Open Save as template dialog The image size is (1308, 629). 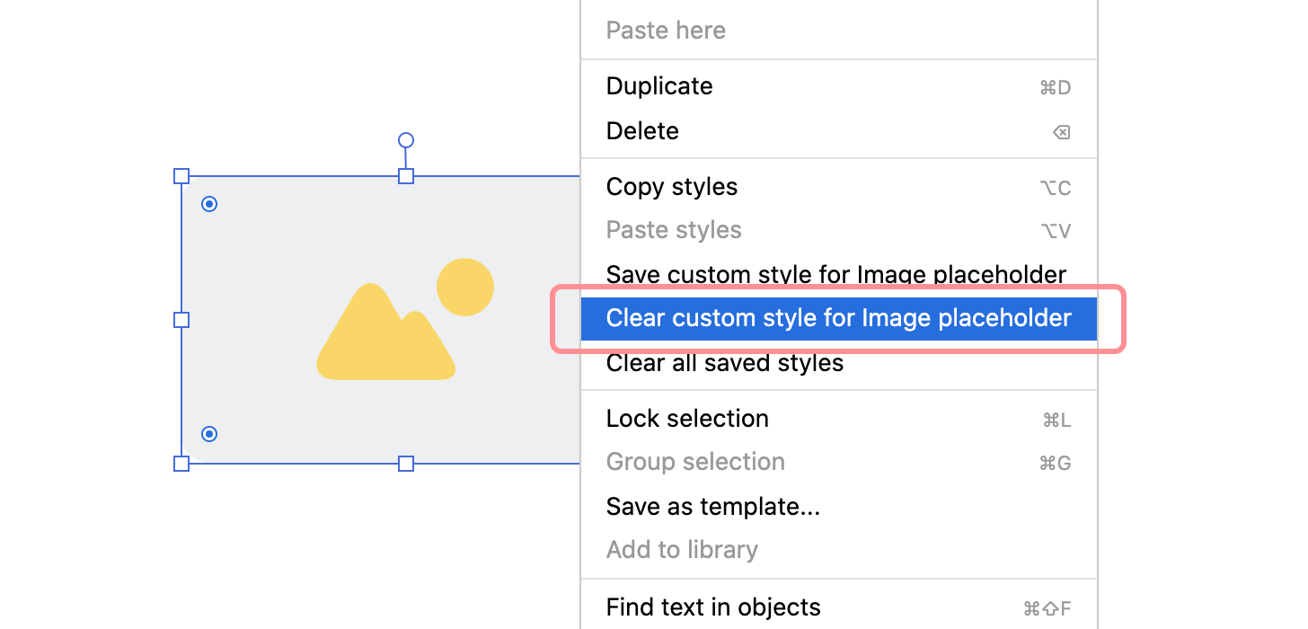712,506
